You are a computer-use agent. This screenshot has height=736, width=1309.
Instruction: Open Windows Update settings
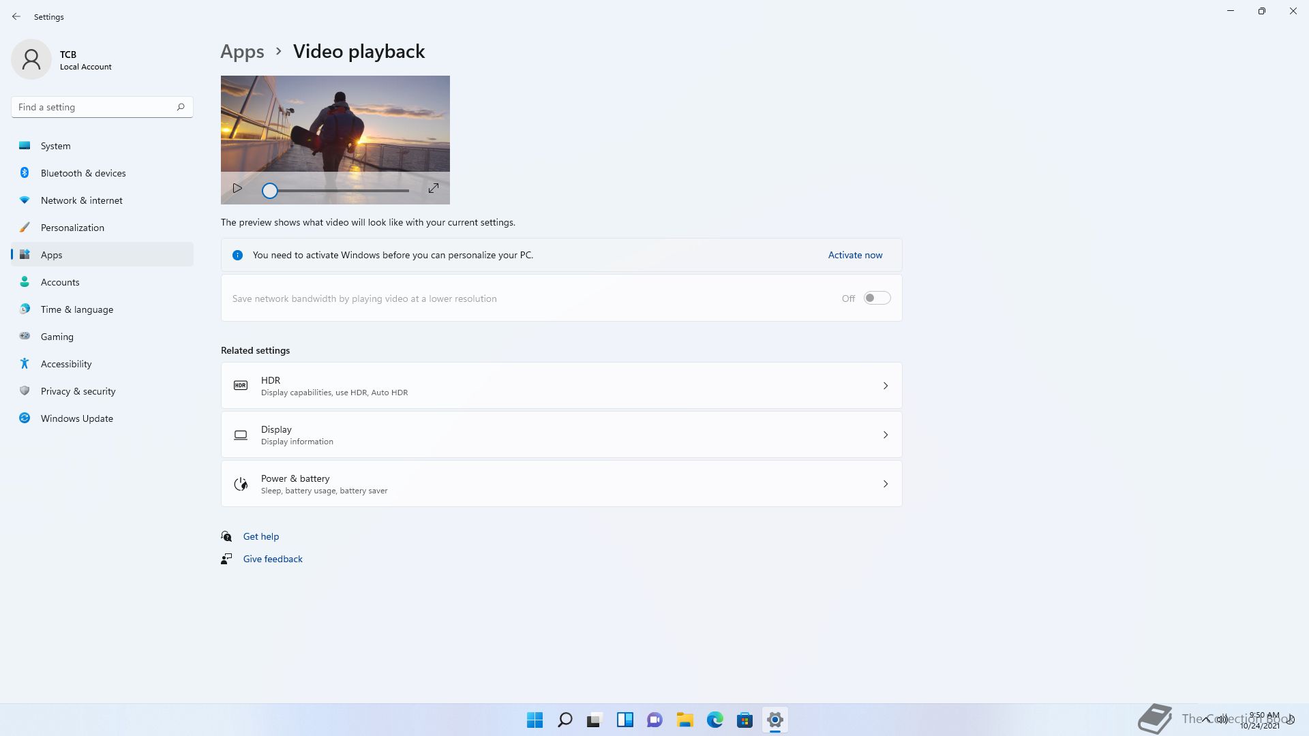pos(102,418)
